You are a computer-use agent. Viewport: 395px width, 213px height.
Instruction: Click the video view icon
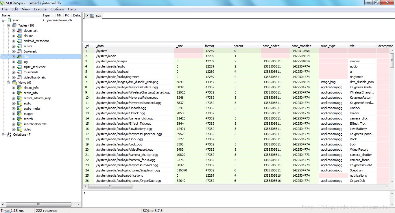pyautogui.click(x=19, y=129)
